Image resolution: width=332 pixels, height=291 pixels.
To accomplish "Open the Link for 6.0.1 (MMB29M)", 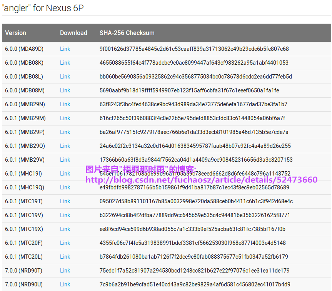I will pyautogui.click(x=65, y=119).
